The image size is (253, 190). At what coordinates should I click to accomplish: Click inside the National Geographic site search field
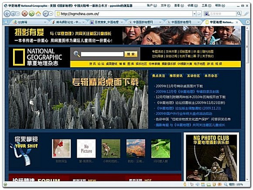point(102,54)
